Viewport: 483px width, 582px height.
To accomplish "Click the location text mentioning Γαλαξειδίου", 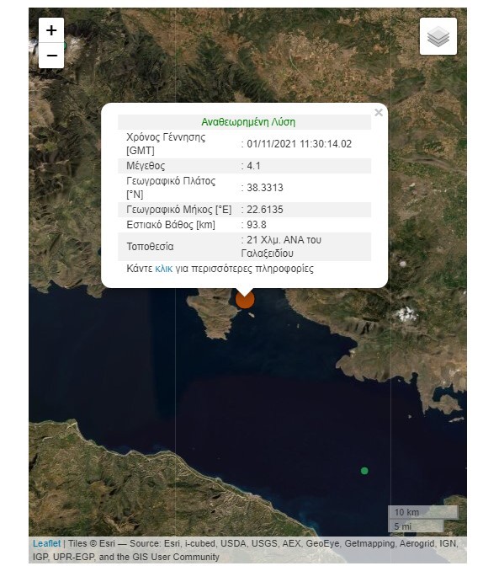I will click(x=281, y=247).
